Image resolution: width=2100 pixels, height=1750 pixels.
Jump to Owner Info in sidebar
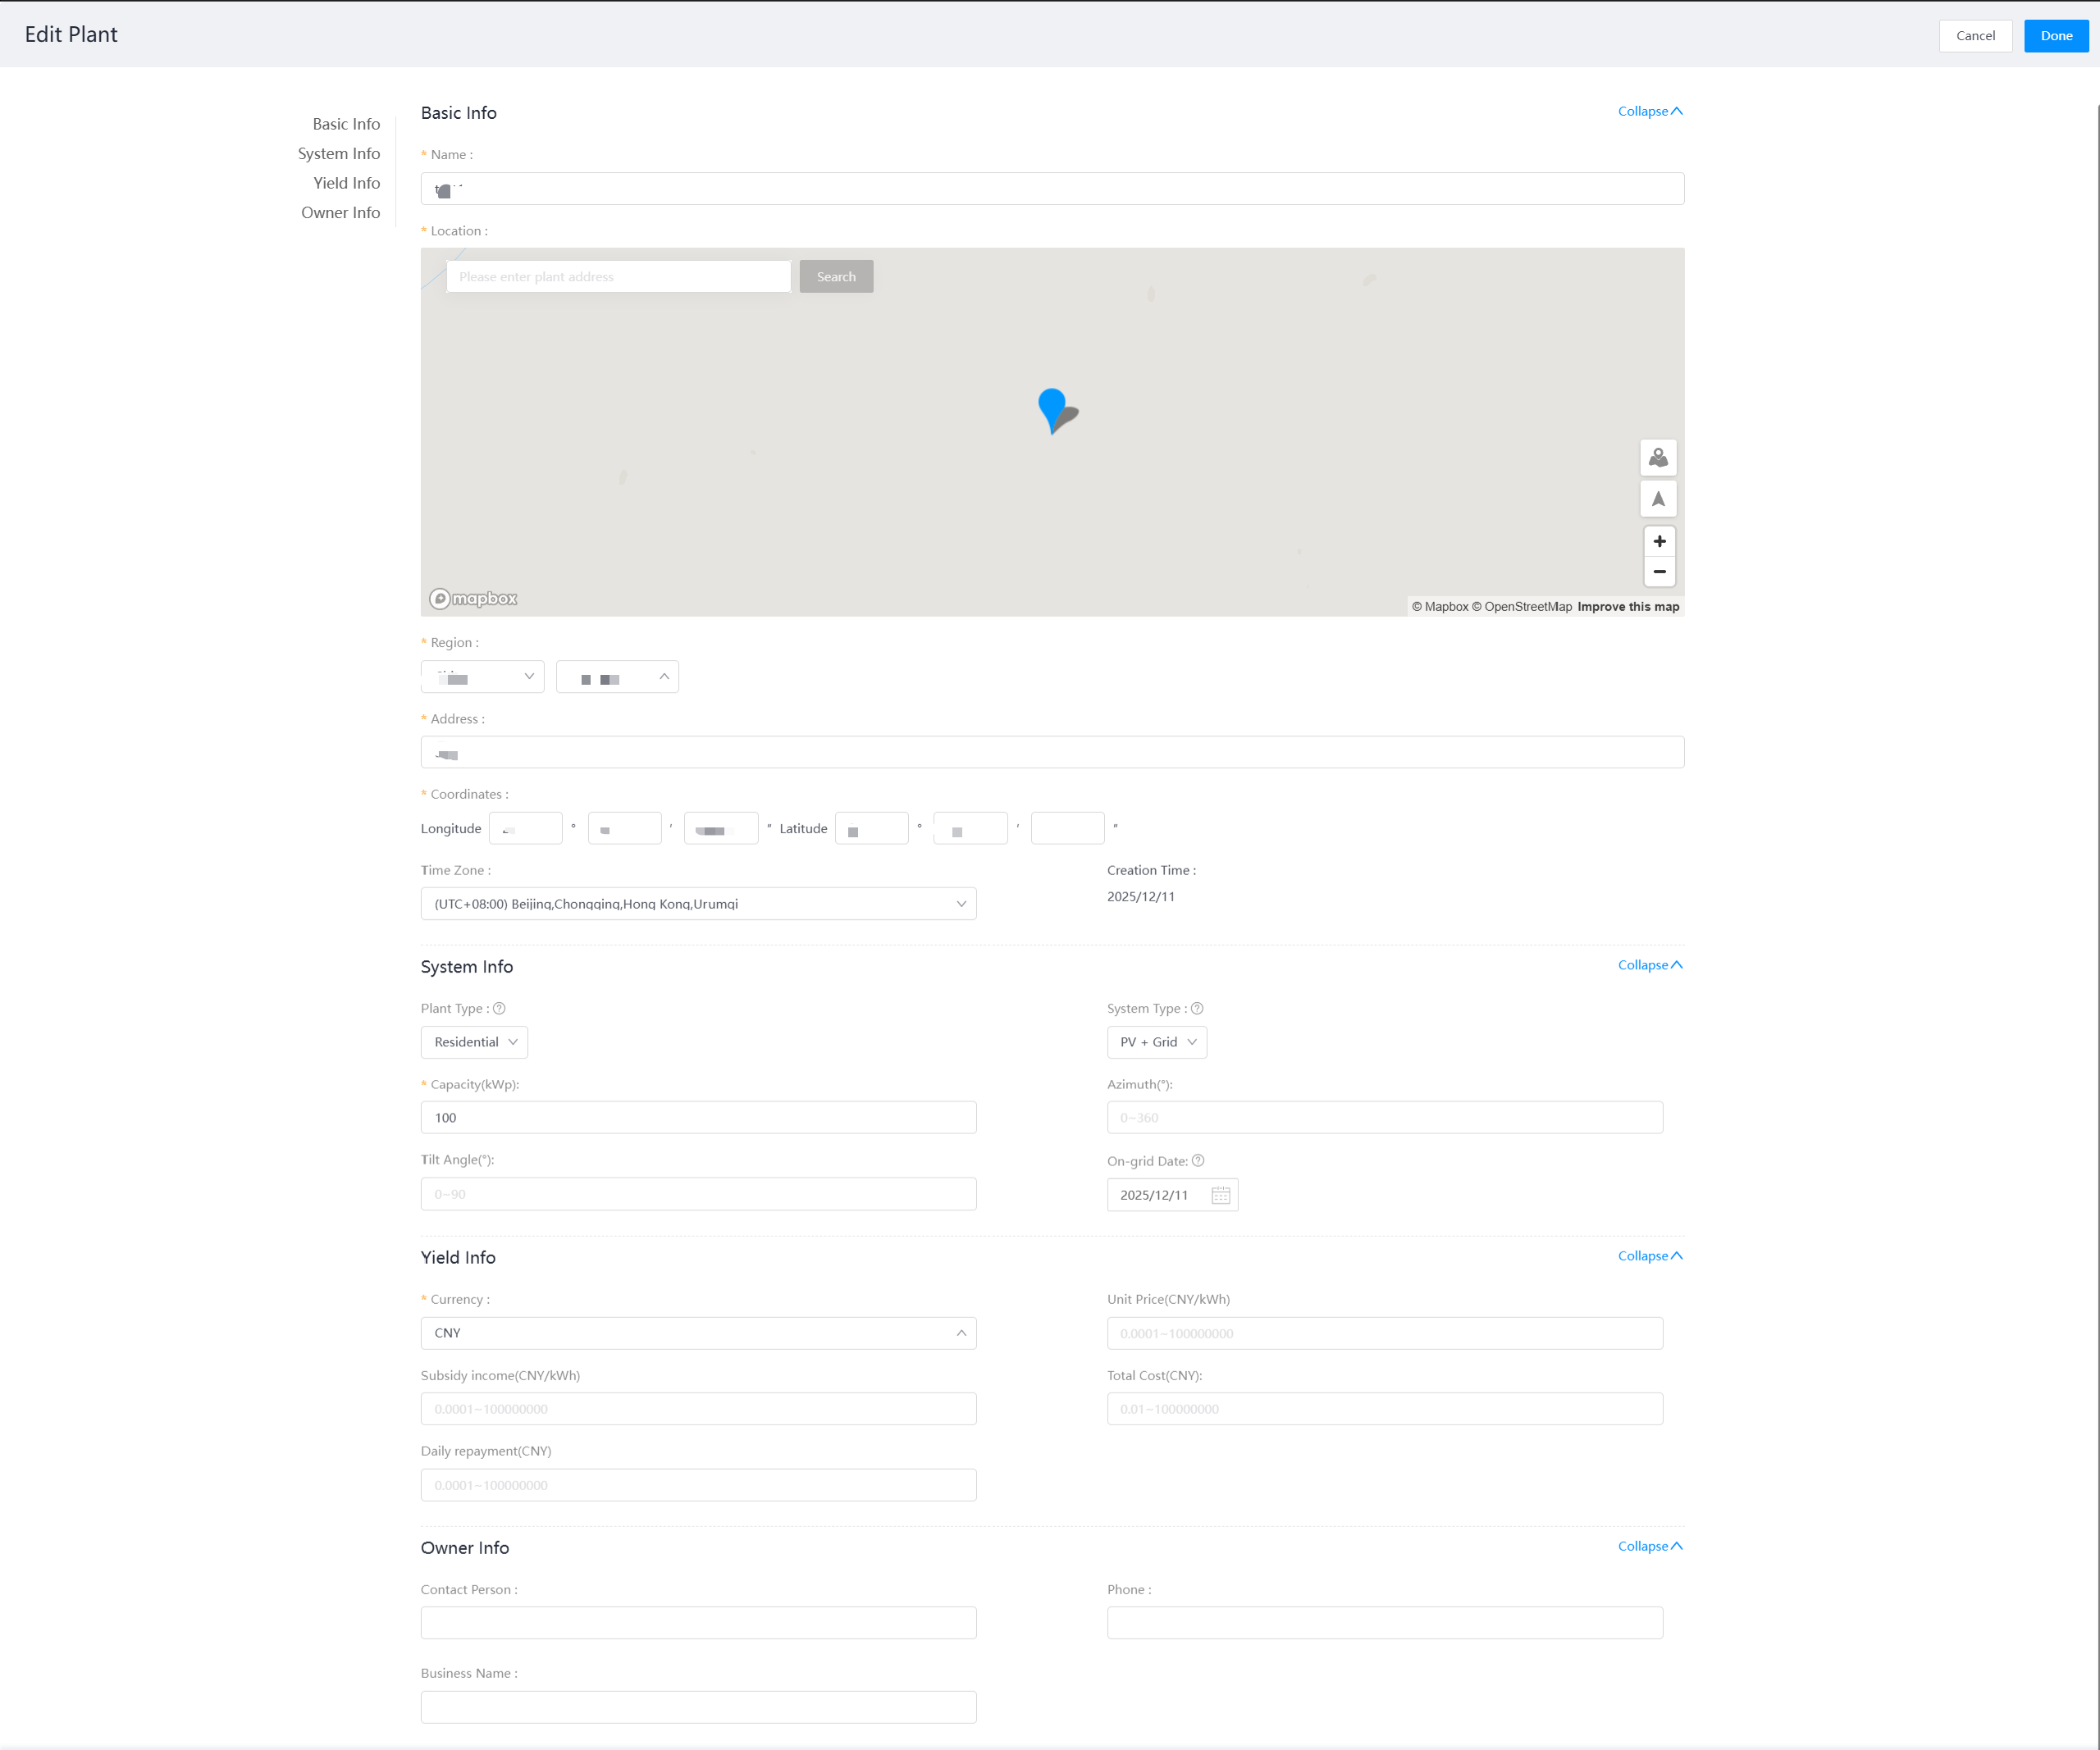point(340,213)
